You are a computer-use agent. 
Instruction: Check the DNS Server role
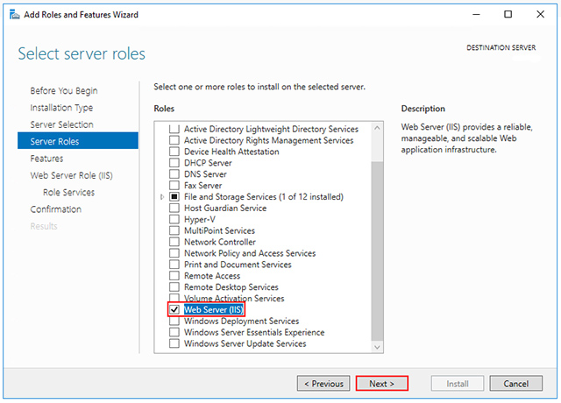point(174,174)
